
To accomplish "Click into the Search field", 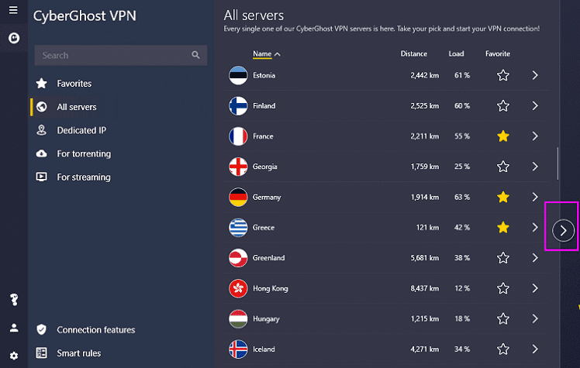I will click(x=121, y=56).
